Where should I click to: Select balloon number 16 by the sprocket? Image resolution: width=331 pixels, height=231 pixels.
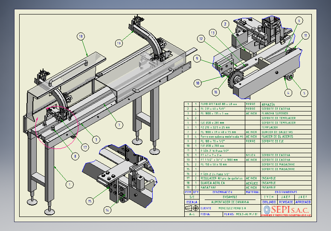tap(216, 91)
